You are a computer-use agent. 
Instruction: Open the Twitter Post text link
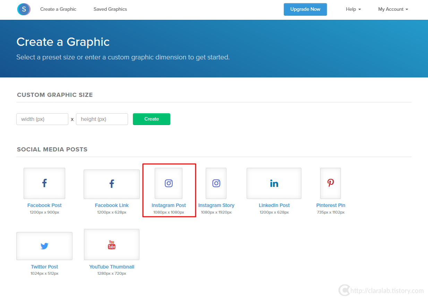pos(44,267)
